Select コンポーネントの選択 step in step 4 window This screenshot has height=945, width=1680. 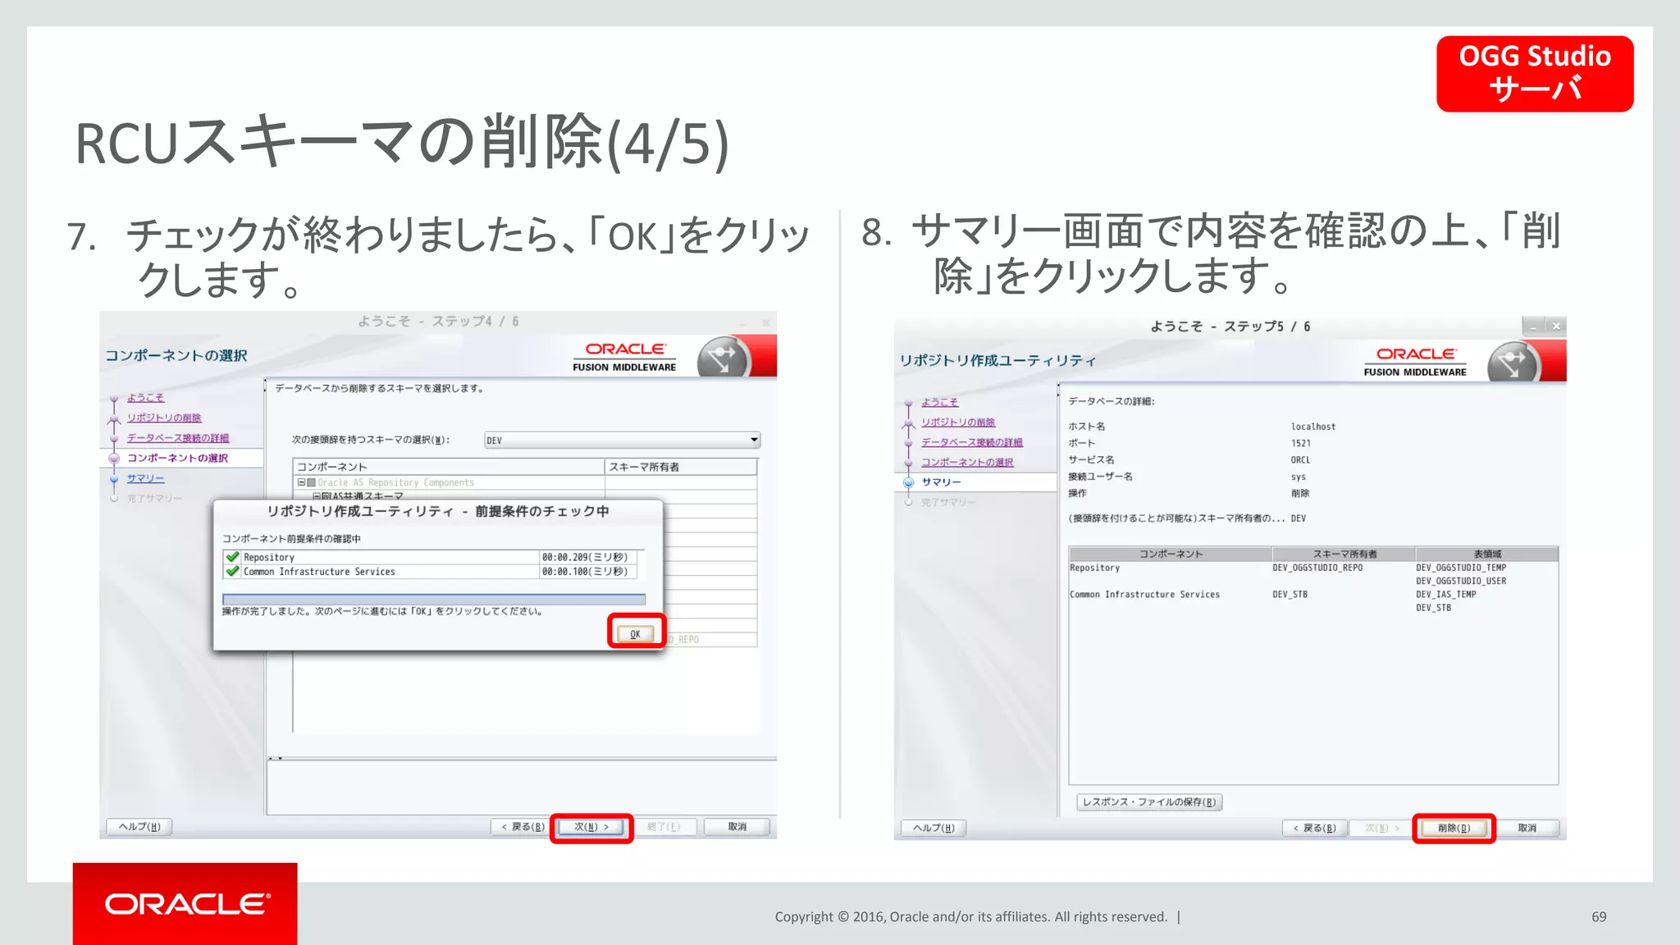point(177,458)
